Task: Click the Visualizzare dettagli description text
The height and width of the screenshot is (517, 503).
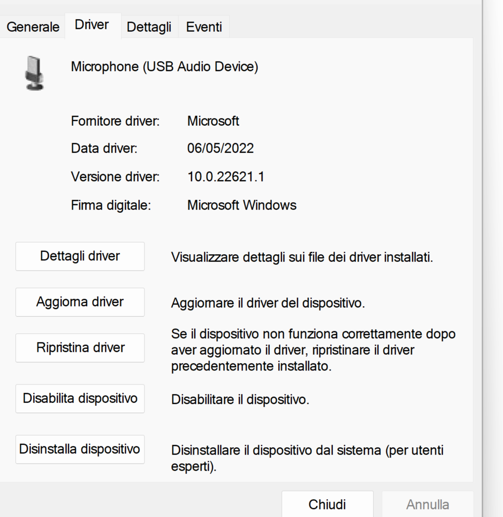Action: (x=302, y=257)
